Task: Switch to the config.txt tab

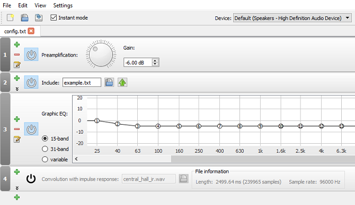Action: point(15,31)
